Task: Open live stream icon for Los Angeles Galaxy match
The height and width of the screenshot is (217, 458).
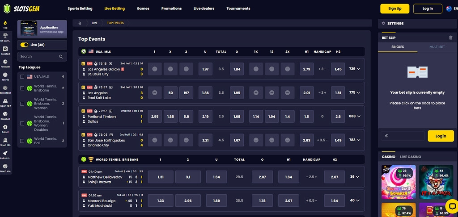Action: [x=110, y=63]
